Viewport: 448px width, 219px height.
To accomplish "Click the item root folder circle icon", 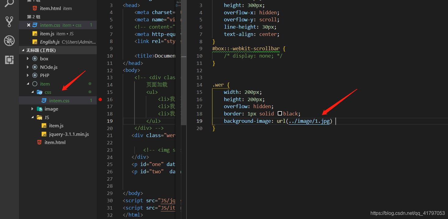I will 35,84.
